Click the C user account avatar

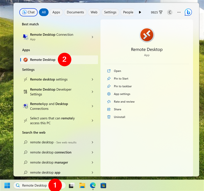(170, 12)
